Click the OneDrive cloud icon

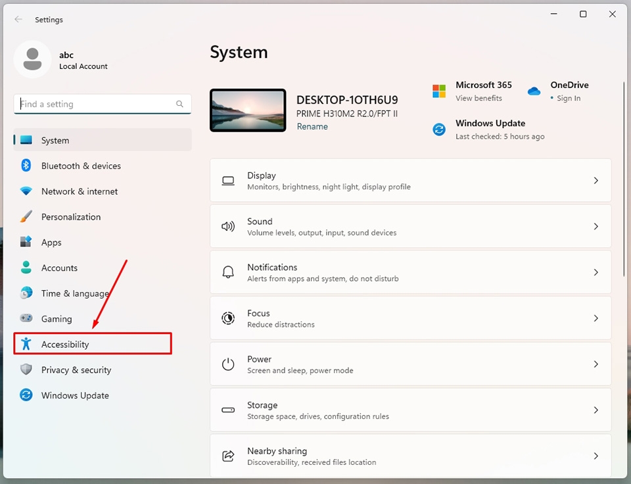tap(534, 91)
